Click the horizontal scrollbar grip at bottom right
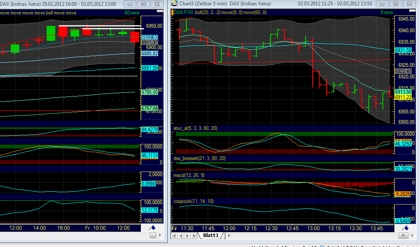 (404, 235)
